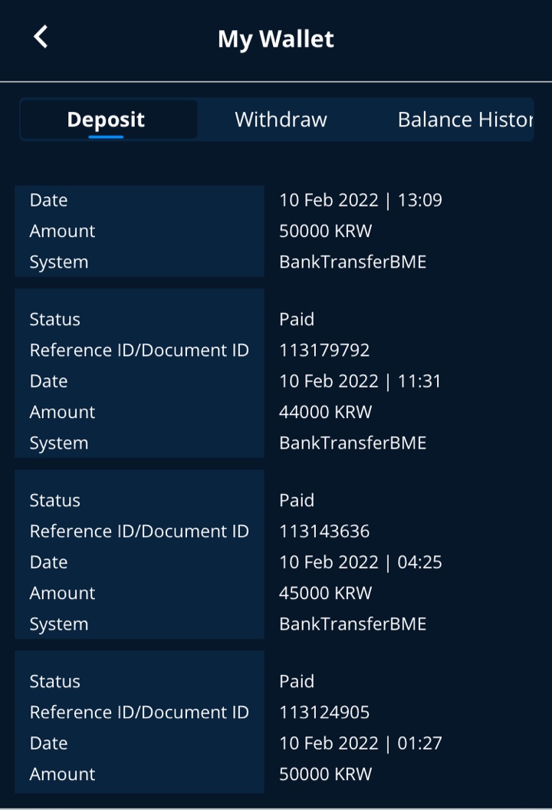Tap the back arrow icon
The width and height of the screenshot is (552, 810).
point(41,36)
